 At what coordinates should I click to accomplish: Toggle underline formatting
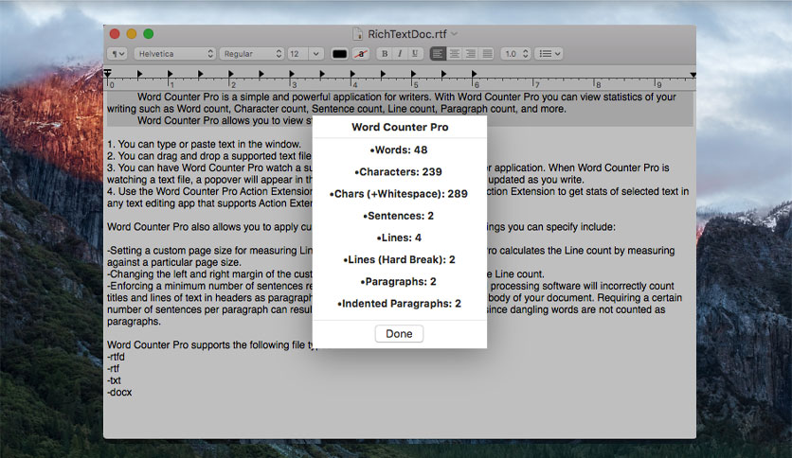pos(415,54)
